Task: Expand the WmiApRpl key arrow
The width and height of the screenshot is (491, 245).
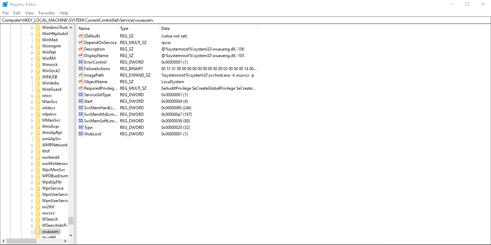Action: [x=32, y=133]
